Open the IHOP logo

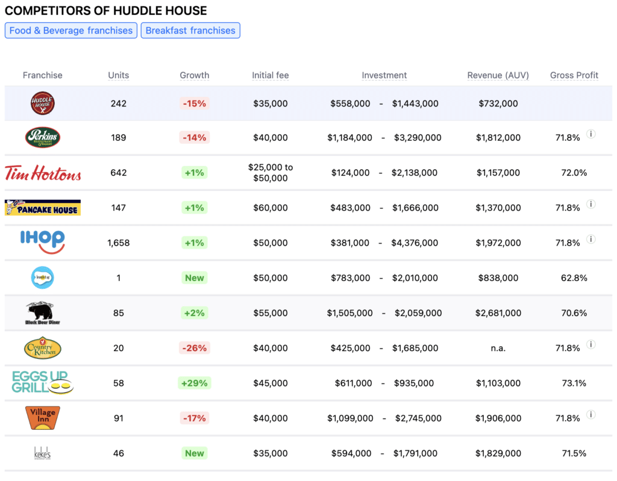point(43,242)
